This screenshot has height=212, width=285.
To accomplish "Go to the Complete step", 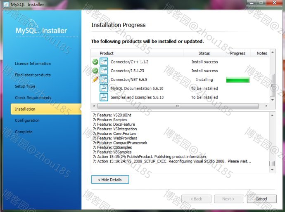I will [x=24, y=132].
